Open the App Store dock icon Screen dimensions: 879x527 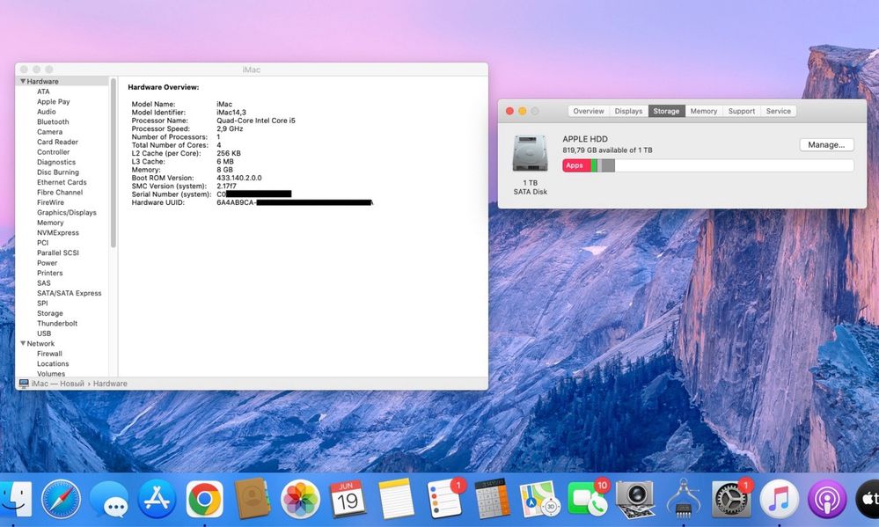[157, 499]
